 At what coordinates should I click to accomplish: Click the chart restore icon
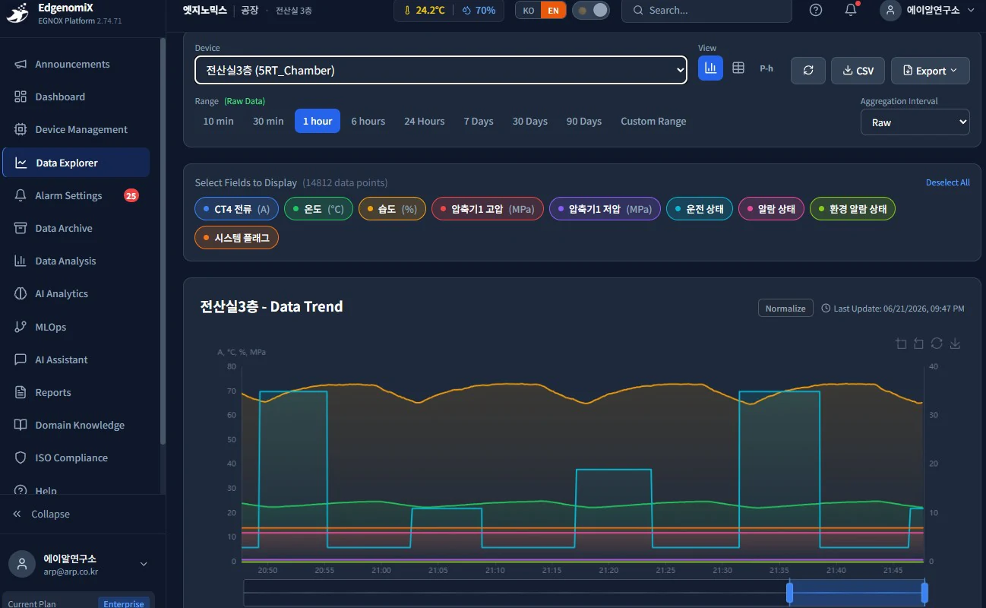[937, 344]
